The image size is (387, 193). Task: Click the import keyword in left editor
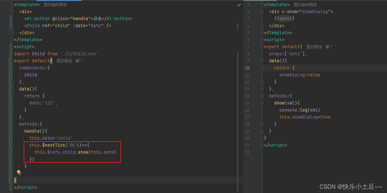pos(22,54)
